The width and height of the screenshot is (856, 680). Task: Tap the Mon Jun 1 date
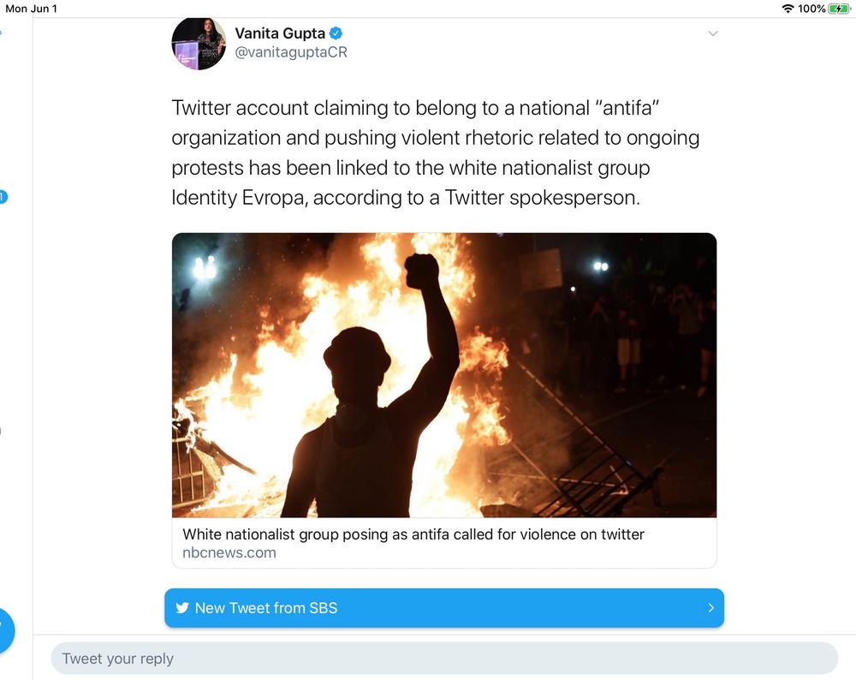pyautogui.click(x=31, y=9)
